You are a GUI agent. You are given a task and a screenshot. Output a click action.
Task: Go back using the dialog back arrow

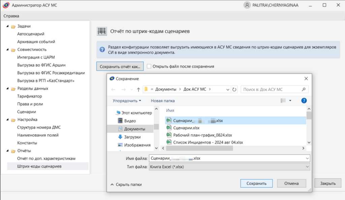tap(113, 90)
